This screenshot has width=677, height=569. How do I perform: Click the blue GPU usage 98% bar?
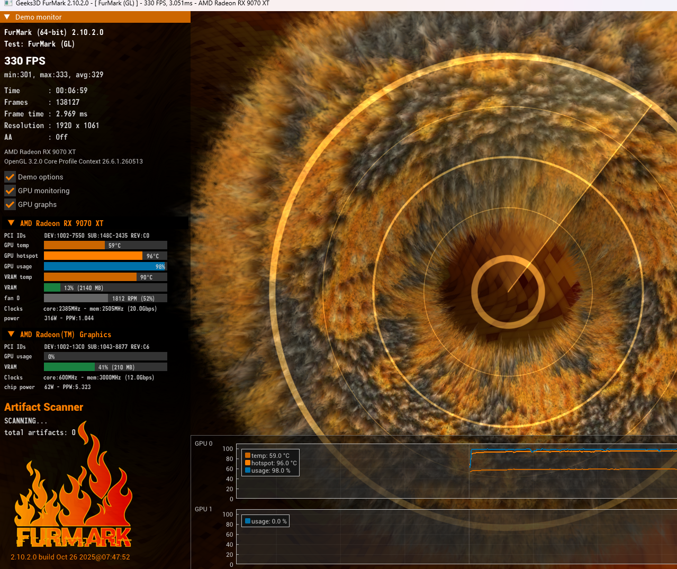click(x=105, y=266)
